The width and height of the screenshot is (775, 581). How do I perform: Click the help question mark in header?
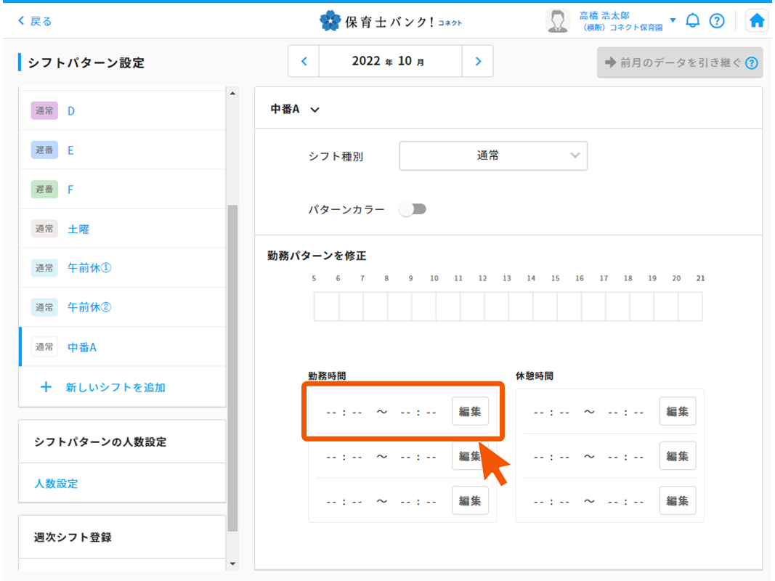coord(717,20)
